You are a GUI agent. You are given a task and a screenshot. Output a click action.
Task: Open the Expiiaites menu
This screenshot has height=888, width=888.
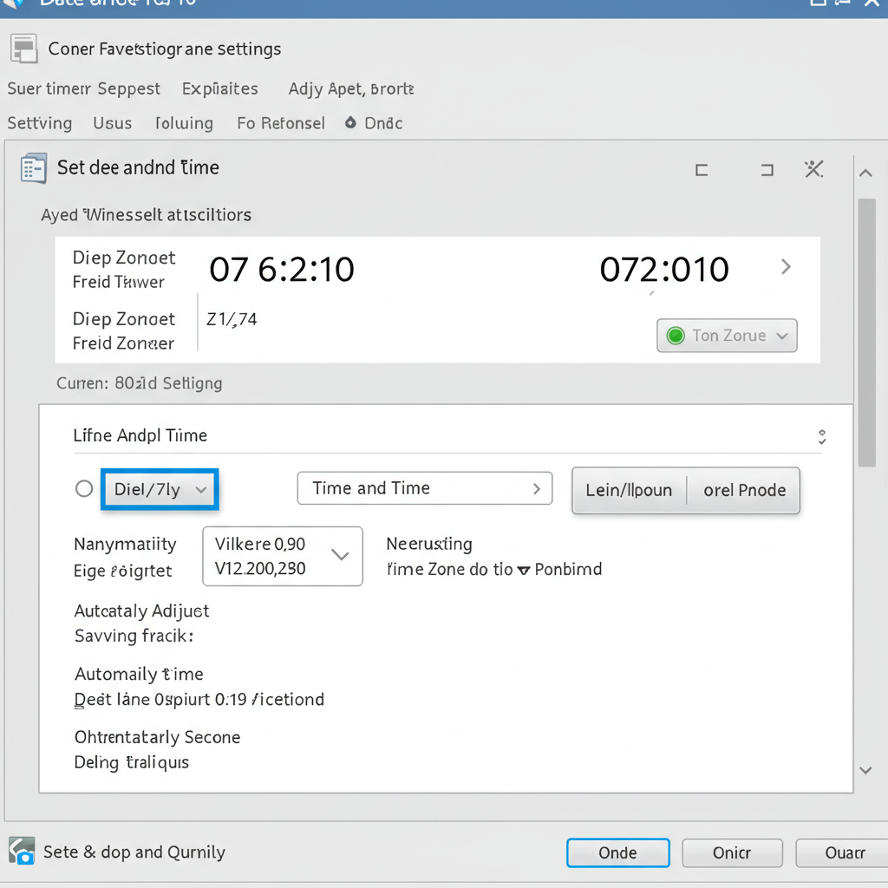(219, 89)
